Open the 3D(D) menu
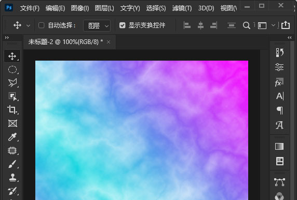 [x=206, y=8]
